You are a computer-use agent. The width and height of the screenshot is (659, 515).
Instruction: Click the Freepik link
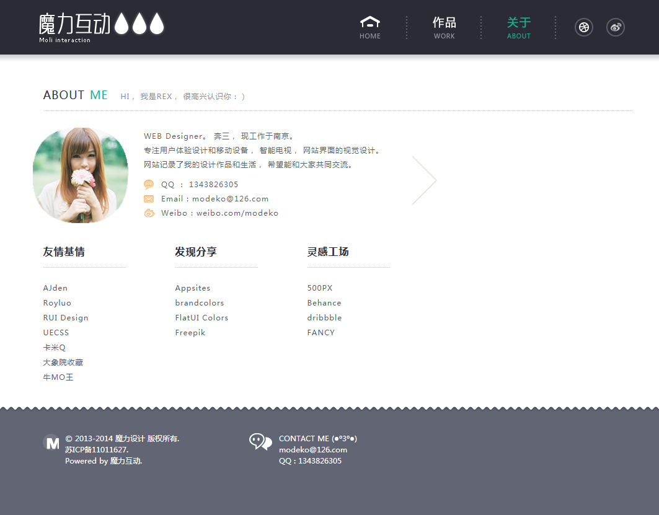(x=190, y=333)
